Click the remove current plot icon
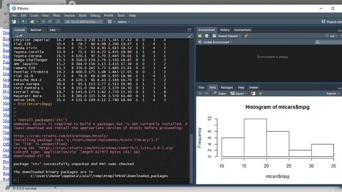342x192 pixels. [x=253, y=94]
